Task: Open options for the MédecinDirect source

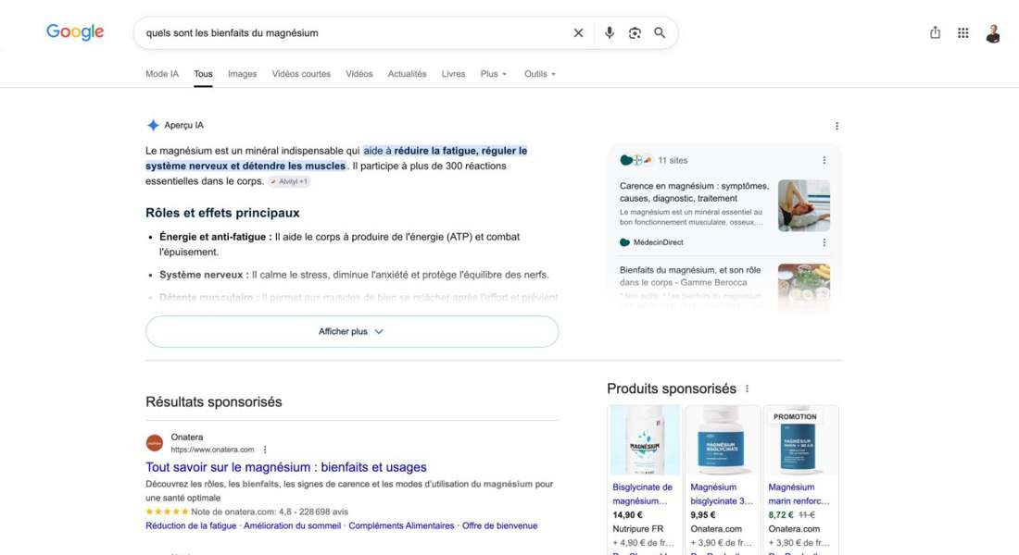Action: click(824, 242)
